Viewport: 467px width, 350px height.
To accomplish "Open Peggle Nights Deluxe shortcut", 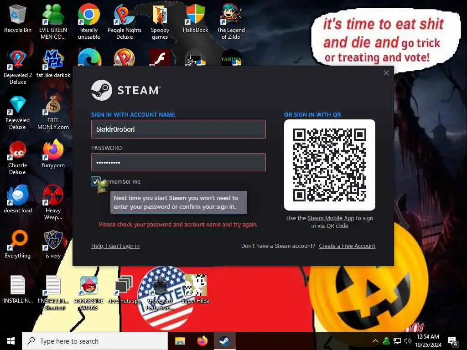I will pyautogui.click(x=124, y=21).
